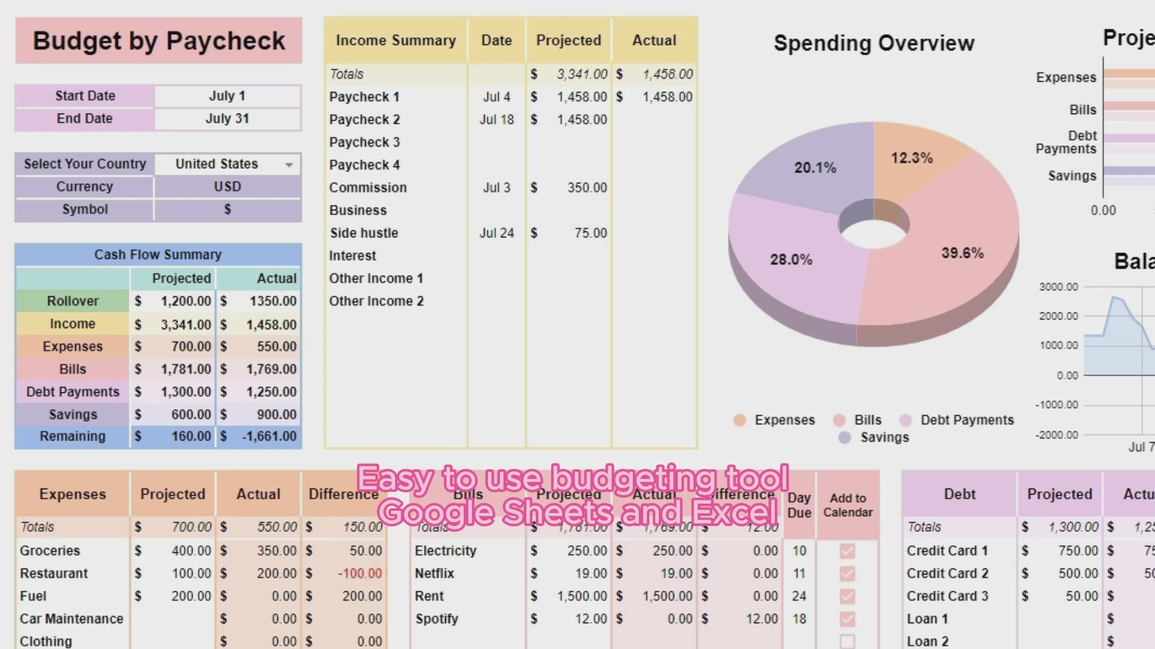Open the country selection dropdown showing United States
1155x649 pixels.
coord(288,163)
